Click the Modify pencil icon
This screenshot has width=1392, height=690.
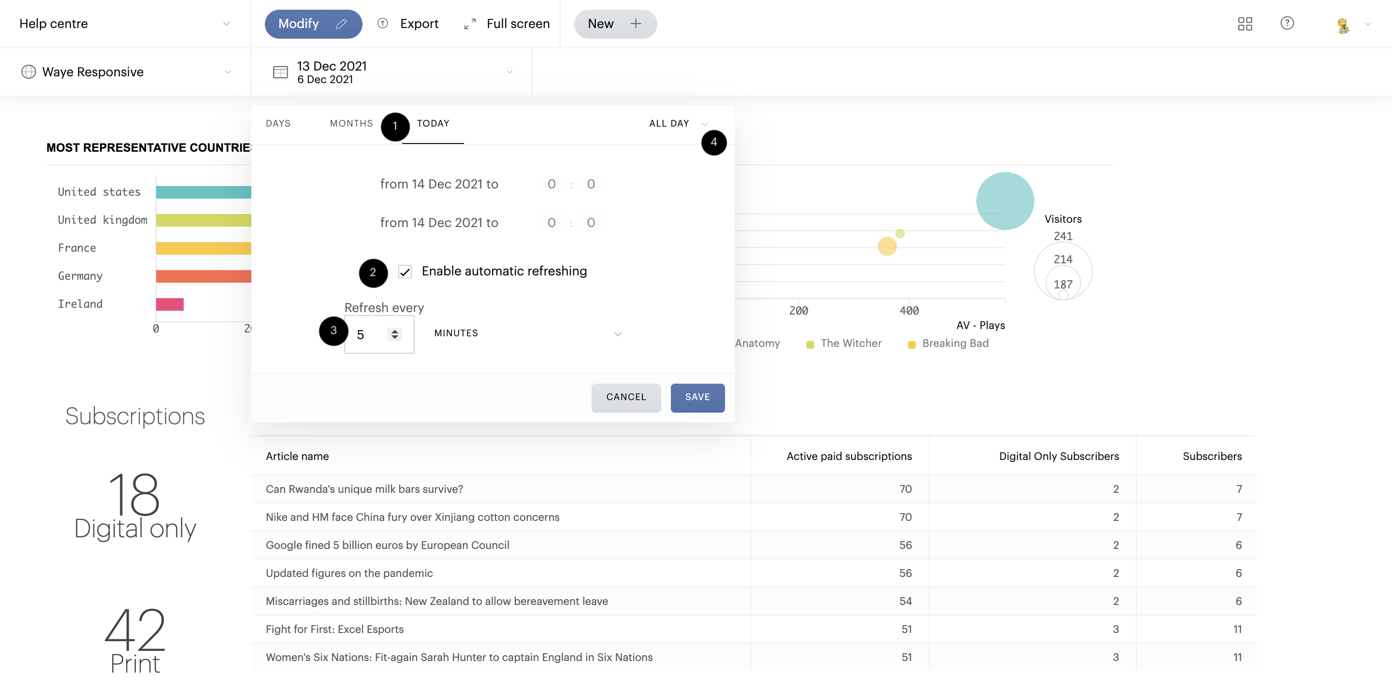coord(342,23)
